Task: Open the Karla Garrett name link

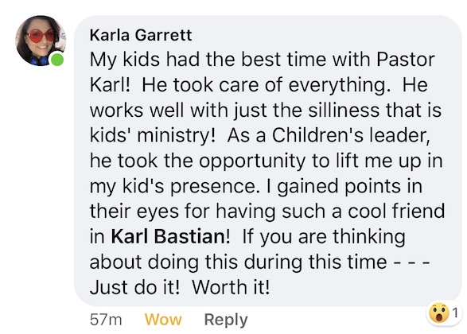Action: (x=141, y=35)
